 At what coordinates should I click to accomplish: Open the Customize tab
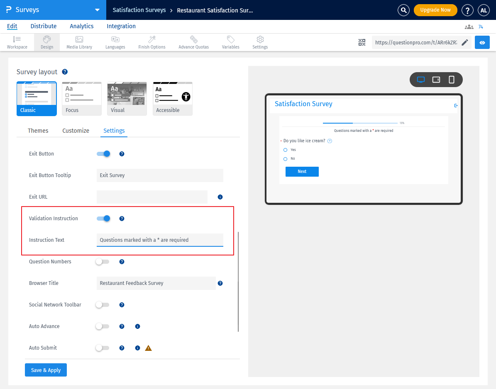(76, 131)
